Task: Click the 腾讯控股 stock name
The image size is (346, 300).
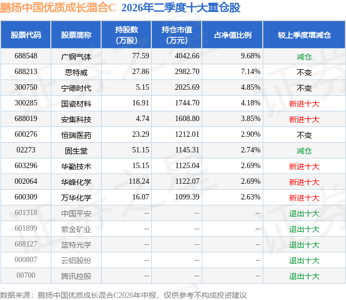Action: coord(76,276)
